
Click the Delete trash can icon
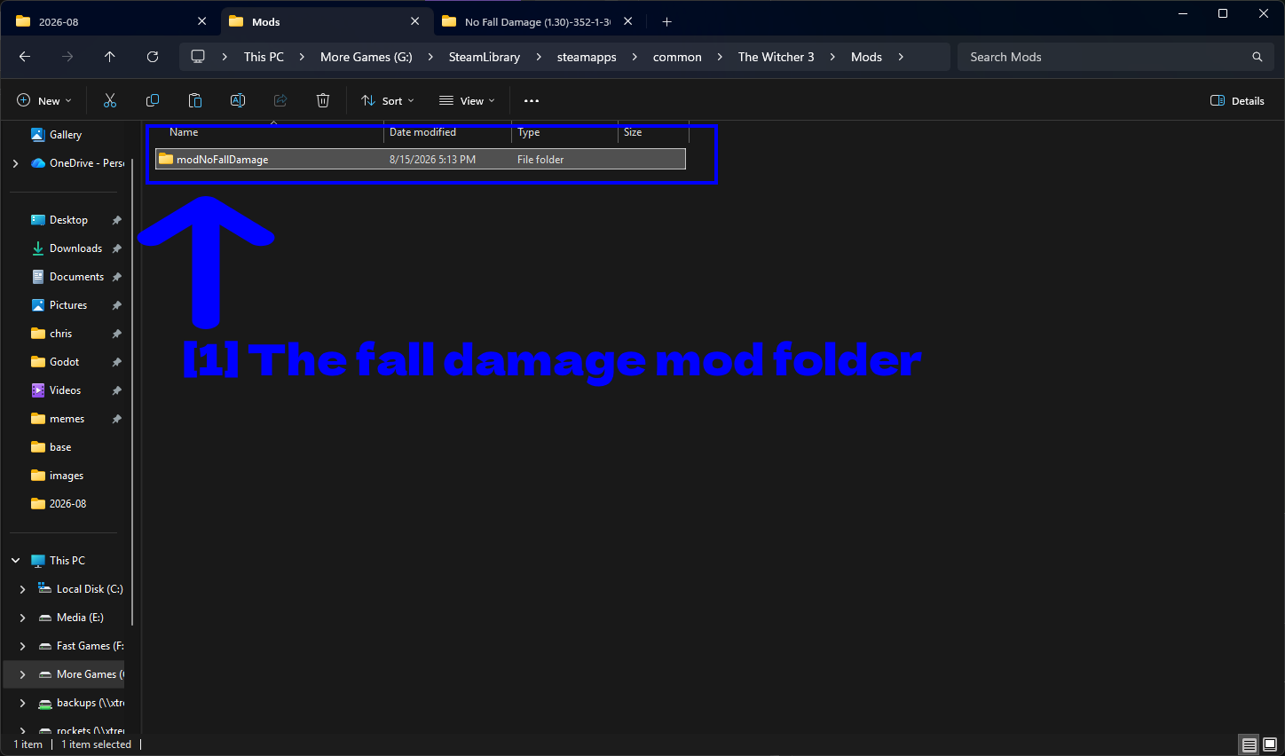point(323,100)
